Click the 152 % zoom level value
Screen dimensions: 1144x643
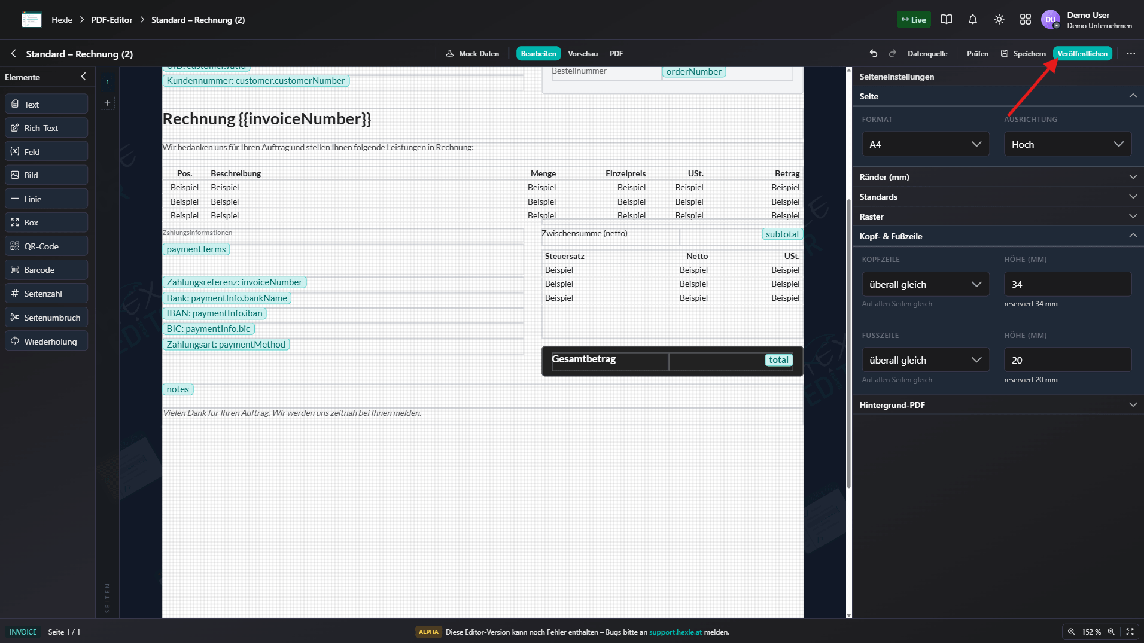coord(1091,632)
